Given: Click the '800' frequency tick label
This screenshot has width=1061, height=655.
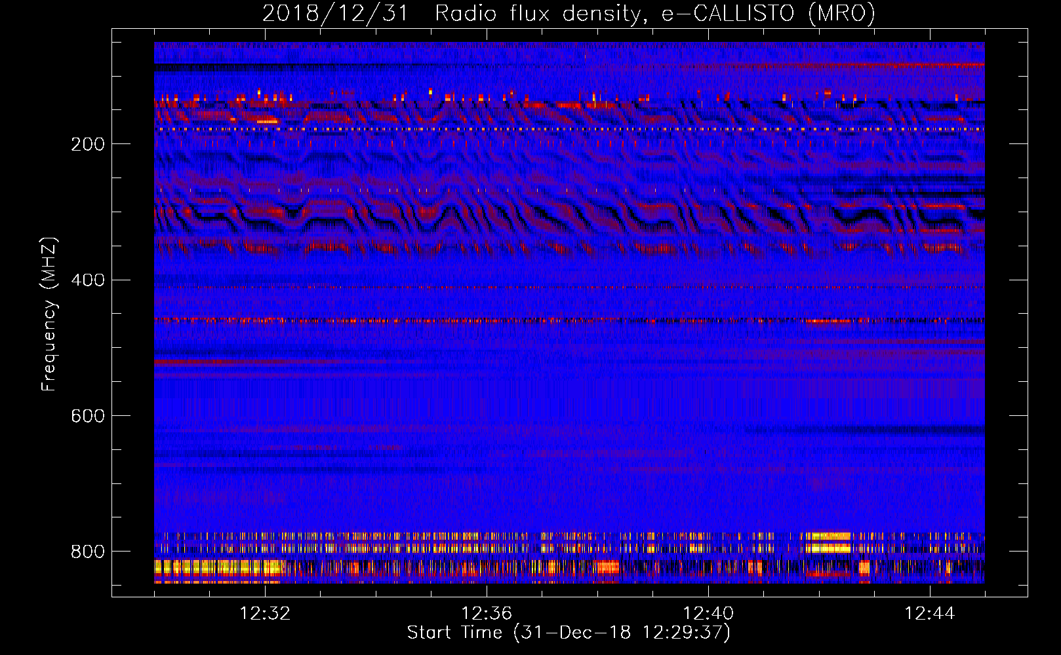Looking at the screenshot, I should (x=88, y=552).
